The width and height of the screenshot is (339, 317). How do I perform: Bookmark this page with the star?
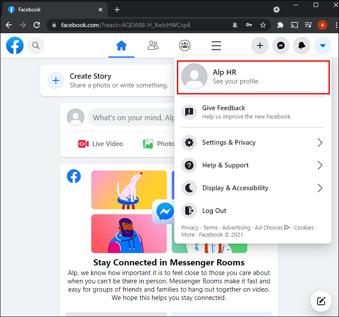coord(263,25)
